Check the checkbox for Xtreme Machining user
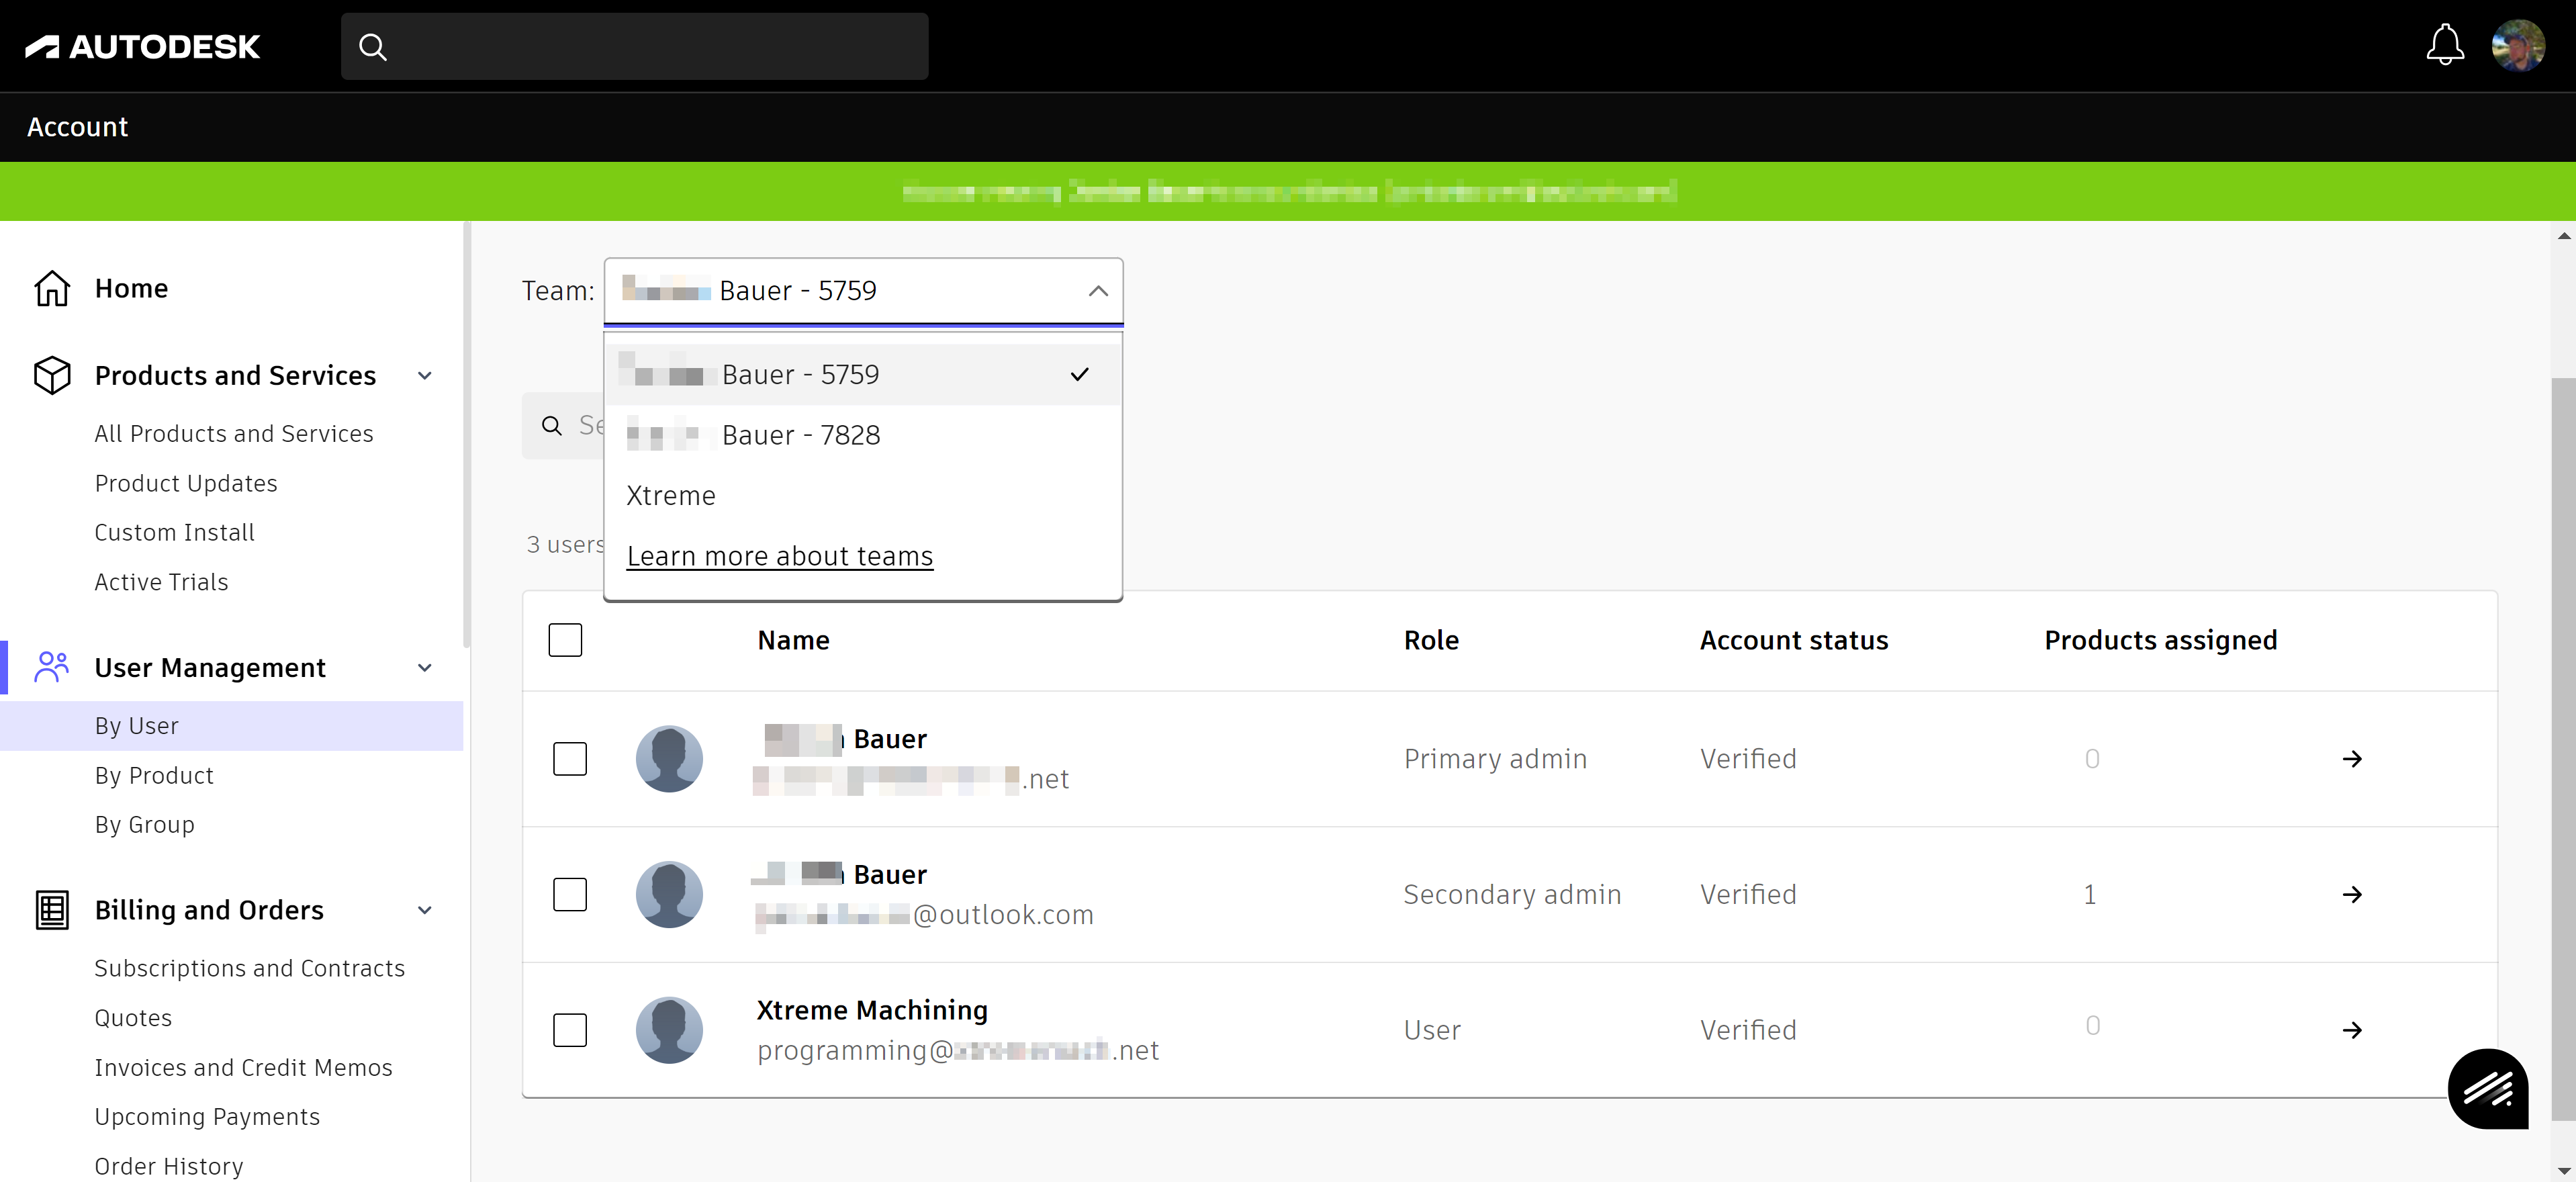 (570, 1030)
